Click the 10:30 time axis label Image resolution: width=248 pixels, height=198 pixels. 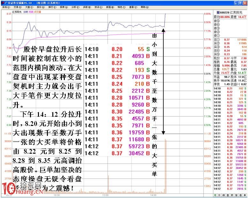(56, 195)
